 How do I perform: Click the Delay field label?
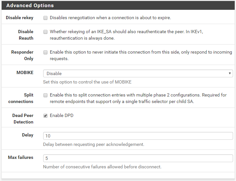pyautogui.click(x=28, y=135)
